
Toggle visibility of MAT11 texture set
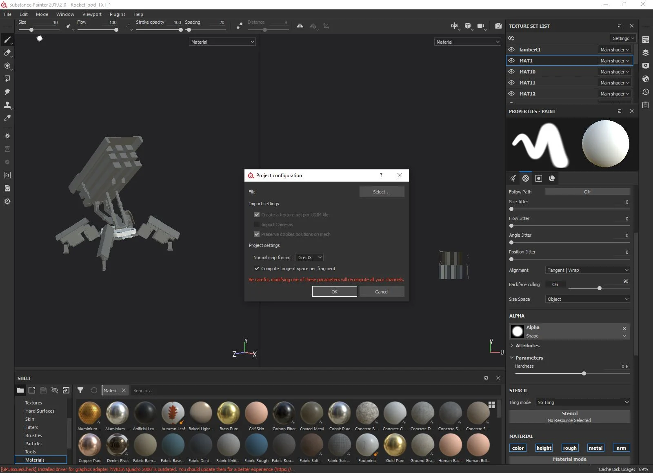pos(511,82)
